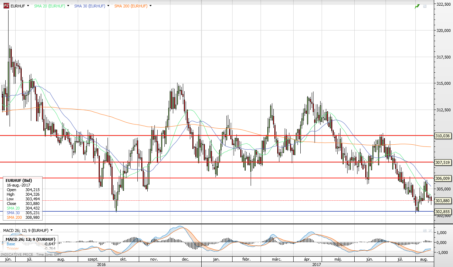Click the EURHUF (Bid) info box title
The width and height of the screenshot is (453, 267).
pos(18,180)
